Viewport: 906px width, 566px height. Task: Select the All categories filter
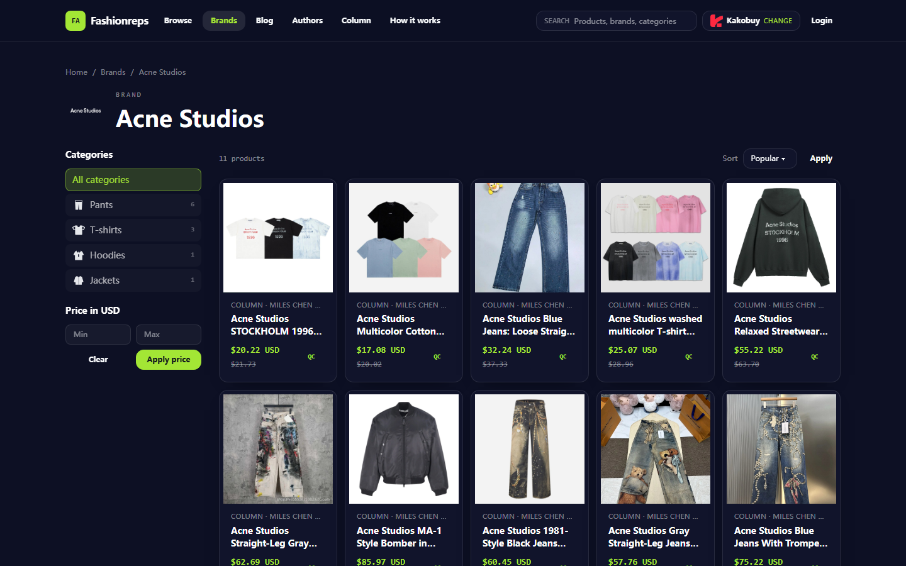coord(133,180)
